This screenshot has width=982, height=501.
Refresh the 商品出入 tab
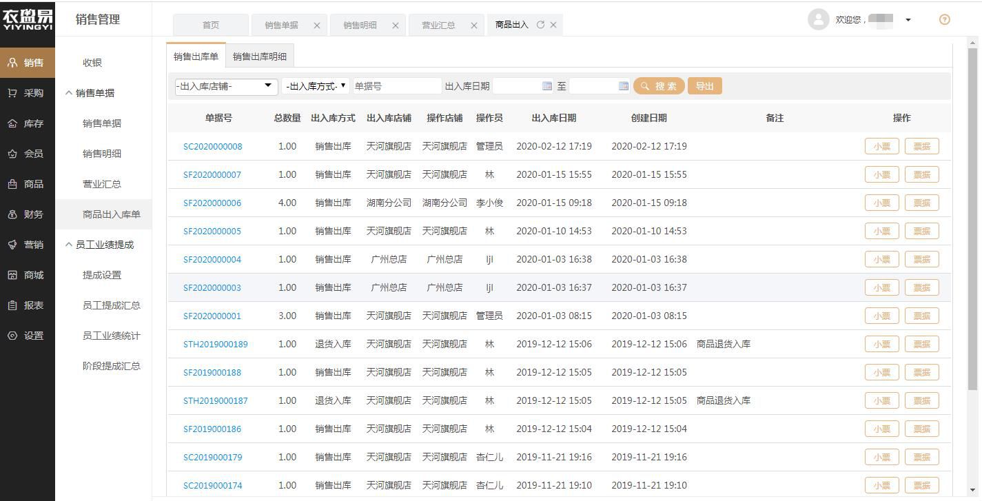[x=542, y=24]
